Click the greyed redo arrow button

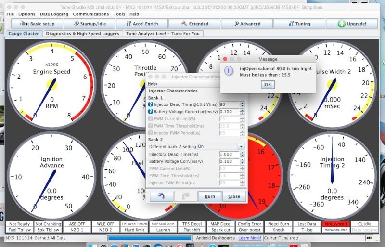pos(186,196)
